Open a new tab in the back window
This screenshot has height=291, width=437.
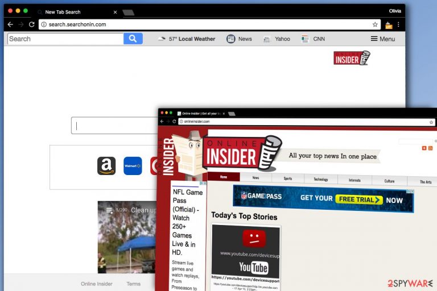click(x=129, y=13)
